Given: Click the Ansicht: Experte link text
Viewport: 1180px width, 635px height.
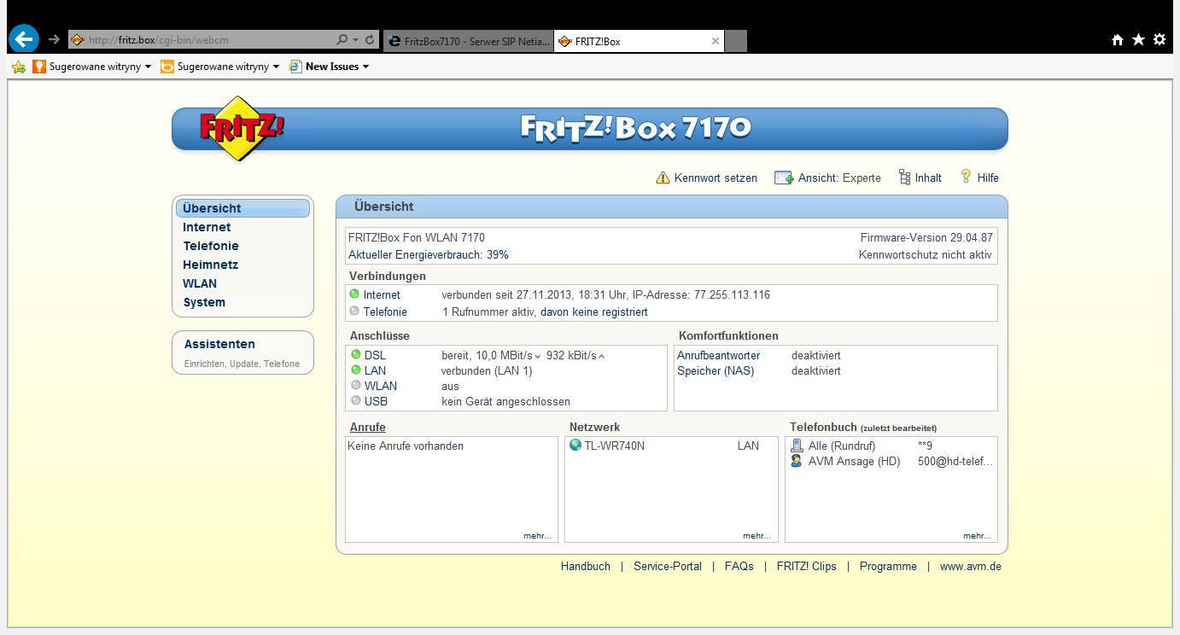Looking at the screenshot, I should (x=839, y=178).
